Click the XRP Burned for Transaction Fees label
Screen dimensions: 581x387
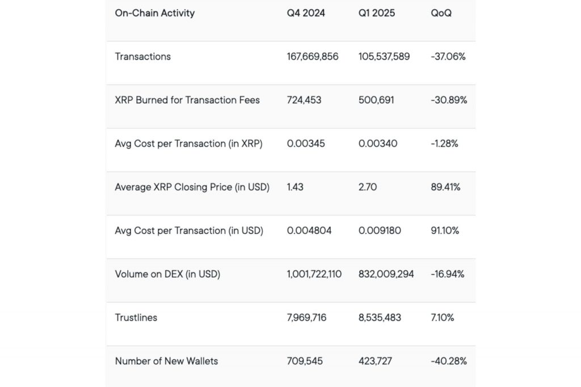tap(187, 100)
